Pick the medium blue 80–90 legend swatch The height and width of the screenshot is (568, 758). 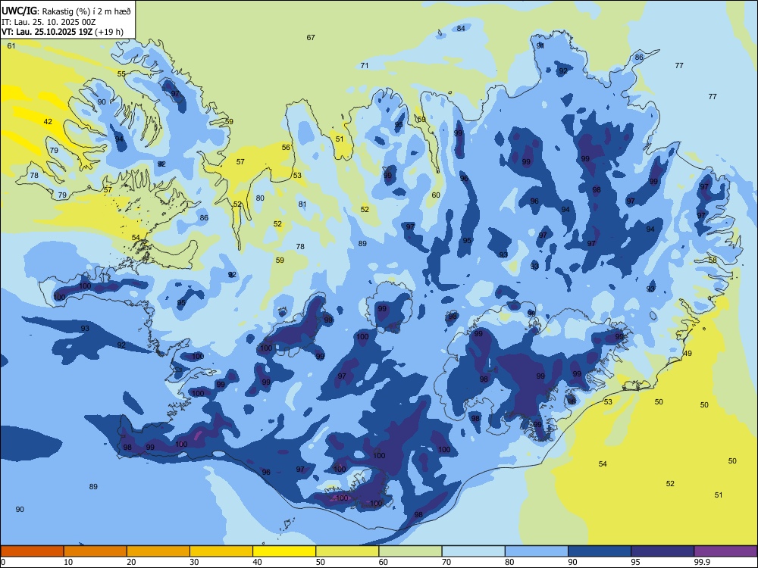(x=537, y=551)
